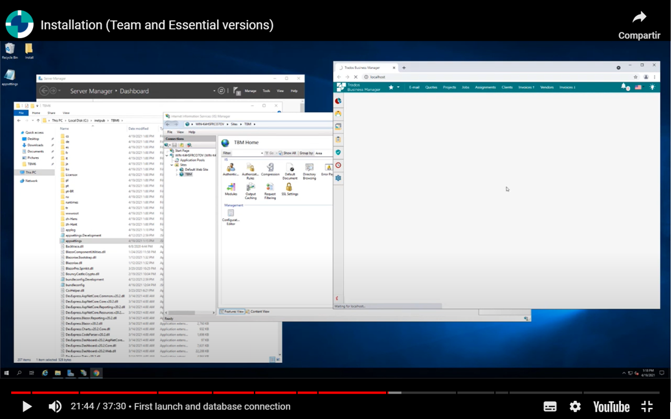Open Compression feature in IIS Manager
Viewport: 672px width, 419px height.
tap(270, 170)
